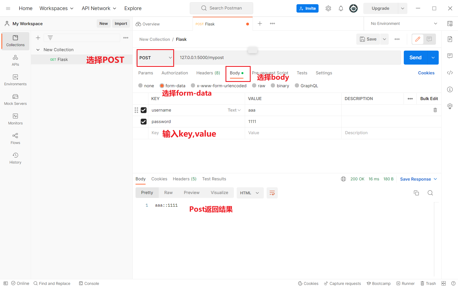The height and width of the screenshot is (286, 458).
Task: Select the GraphQL body type
Action: point(297,86)
